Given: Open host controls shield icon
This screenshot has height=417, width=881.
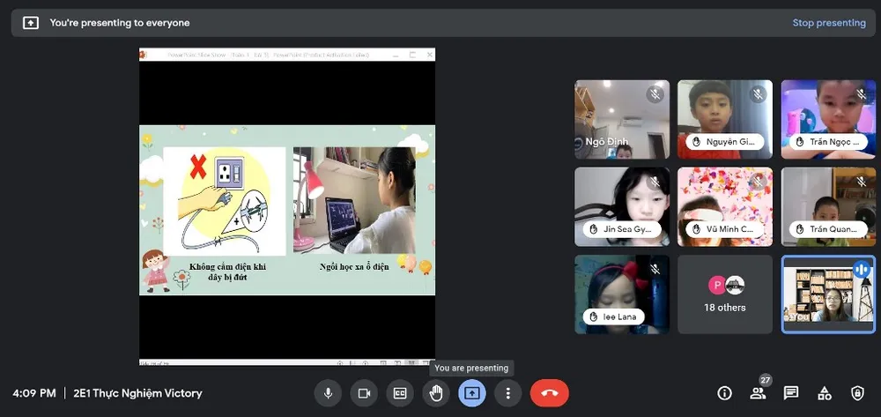Looking at the screenshot, I should 857,393.
